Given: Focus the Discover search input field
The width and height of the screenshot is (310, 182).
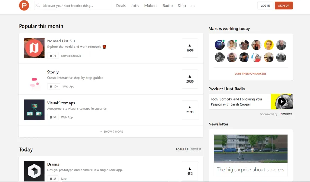Looking at the screenshot, I should click(75, 6).
